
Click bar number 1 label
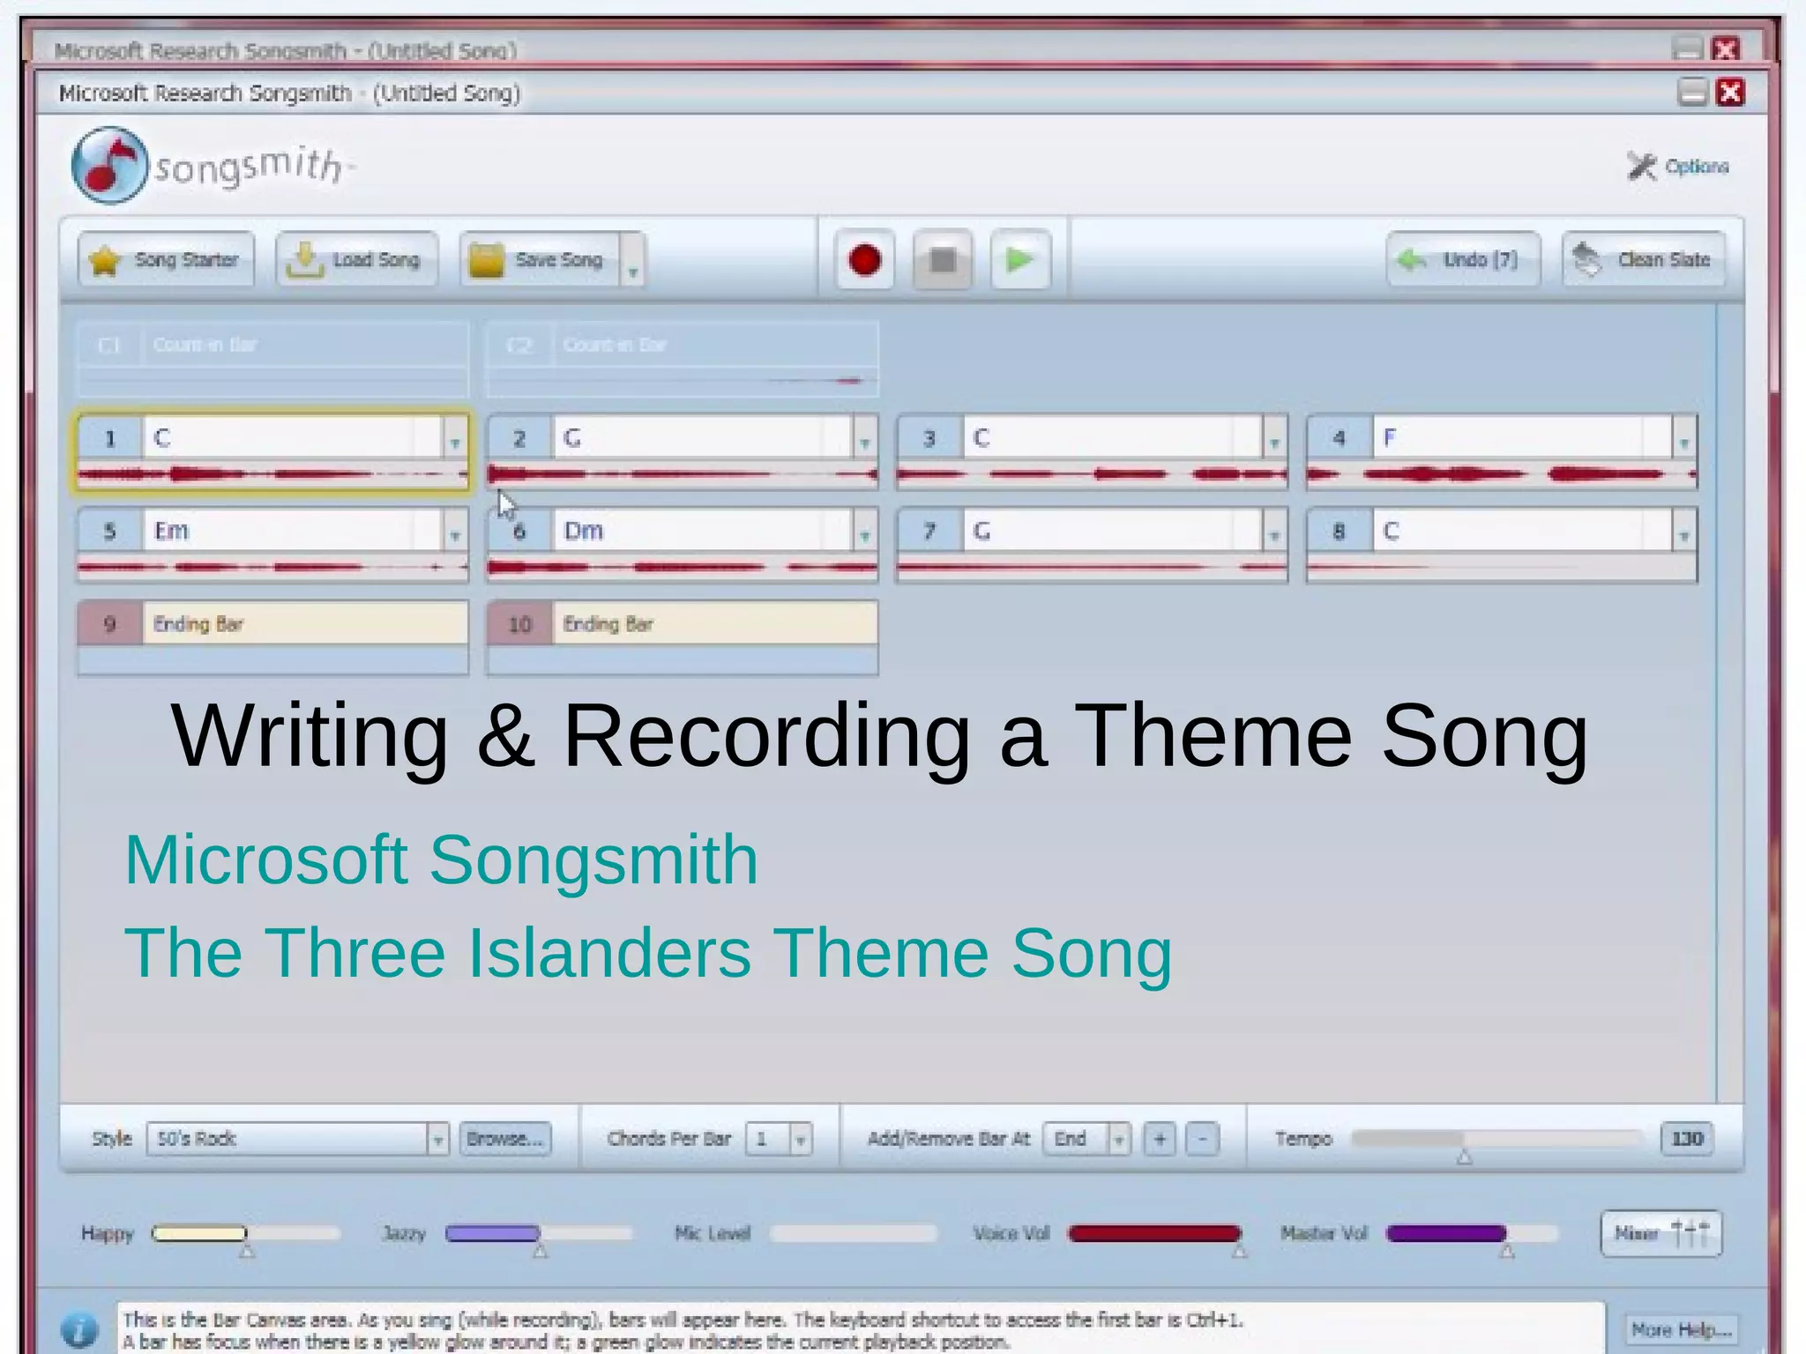click(x=110, y=438)
